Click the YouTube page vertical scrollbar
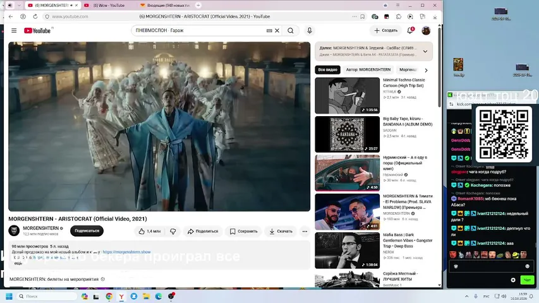The width and height of the screenshot is (539, 303). pyautogui.click(x=439, y=65)
